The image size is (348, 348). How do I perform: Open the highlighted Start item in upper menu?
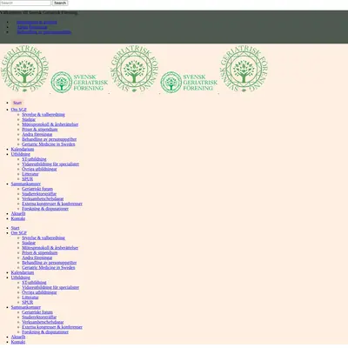coord(17,103)
